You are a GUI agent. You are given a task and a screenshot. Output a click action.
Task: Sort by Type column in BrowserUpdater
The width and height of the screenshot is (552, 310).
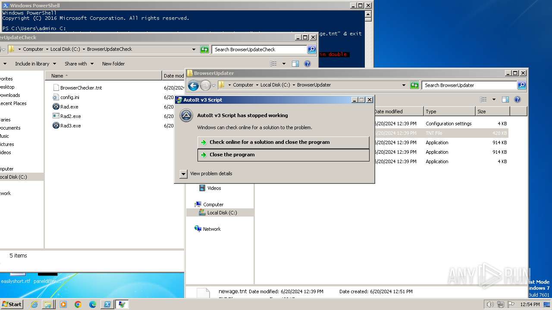[449, 112]
